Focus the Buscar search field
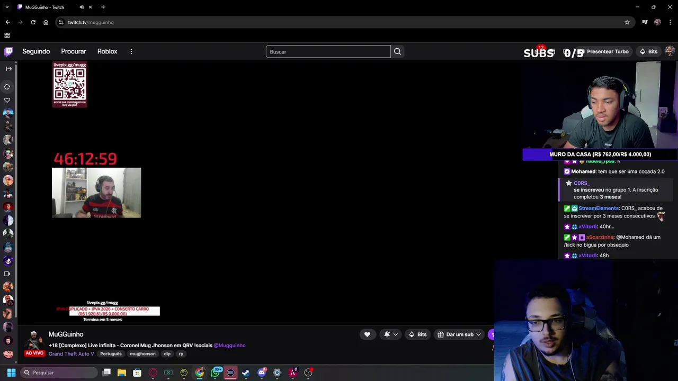The width and height of the screenshot is (678, 381). coord(328,51)
